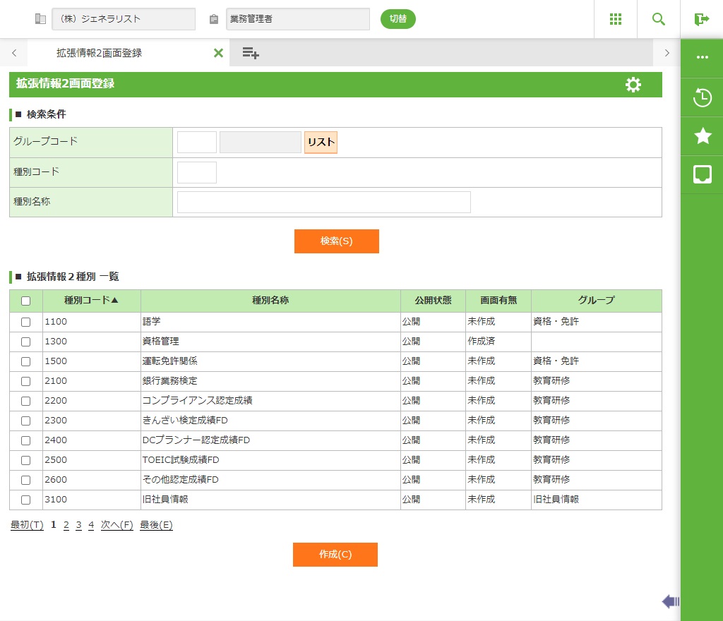Open the three-dots more options icon
This screenshot has width=723, height=621.
tap(702, 57)
